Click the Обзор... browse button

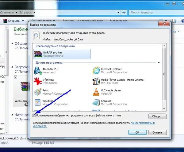(157, 116)
